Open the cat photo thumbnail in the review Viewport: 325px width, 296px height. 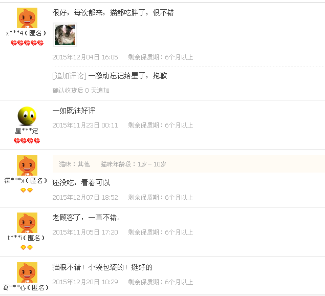pyautogui.click(x=65, y=35)
